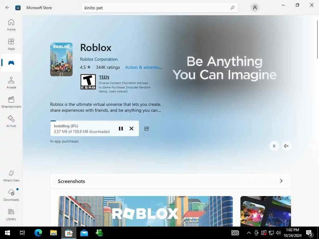Pause the trailer video
Image resolution: width=319 pixels, height=239 pixels.
click(274, 146)
